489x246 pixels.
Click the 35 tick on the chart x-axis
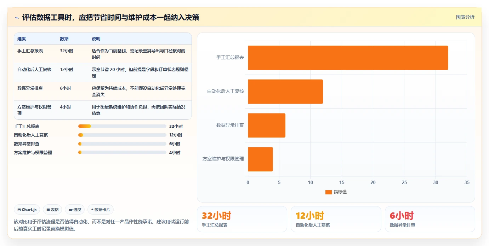[467, 182]
